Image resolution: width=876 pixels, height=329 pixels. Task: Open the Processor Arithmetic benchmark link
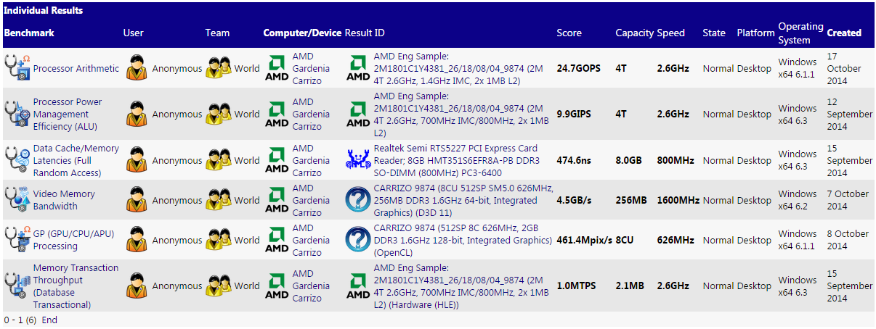click(76, 68)
